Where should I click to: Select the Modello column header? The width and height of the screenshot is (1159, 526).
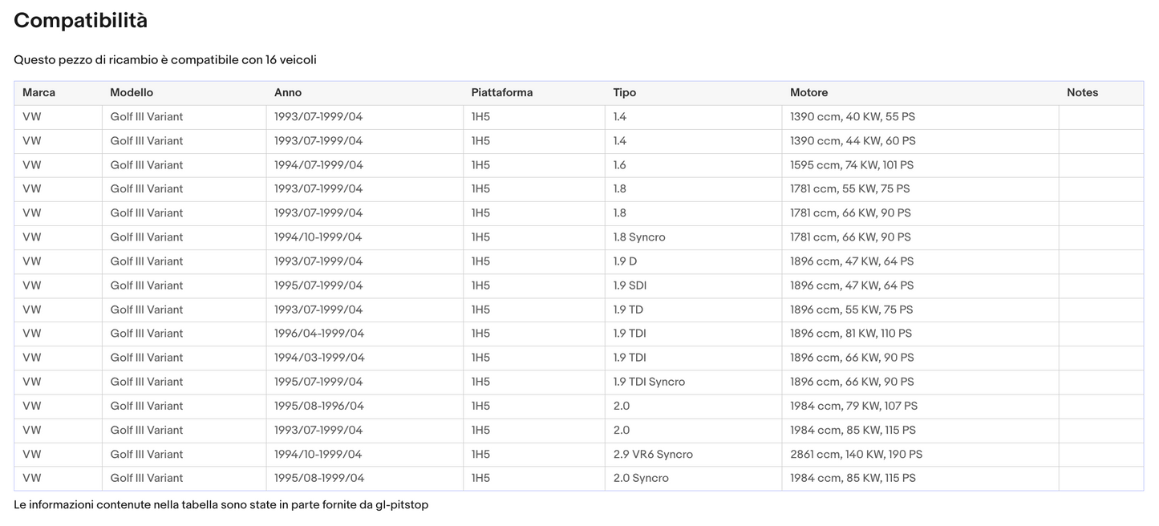(132, 93)
